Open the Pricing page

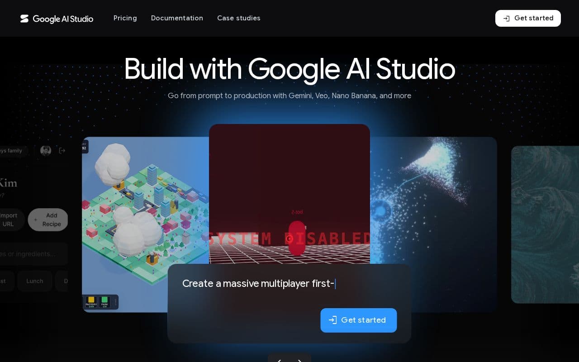[x=125, y=18]
